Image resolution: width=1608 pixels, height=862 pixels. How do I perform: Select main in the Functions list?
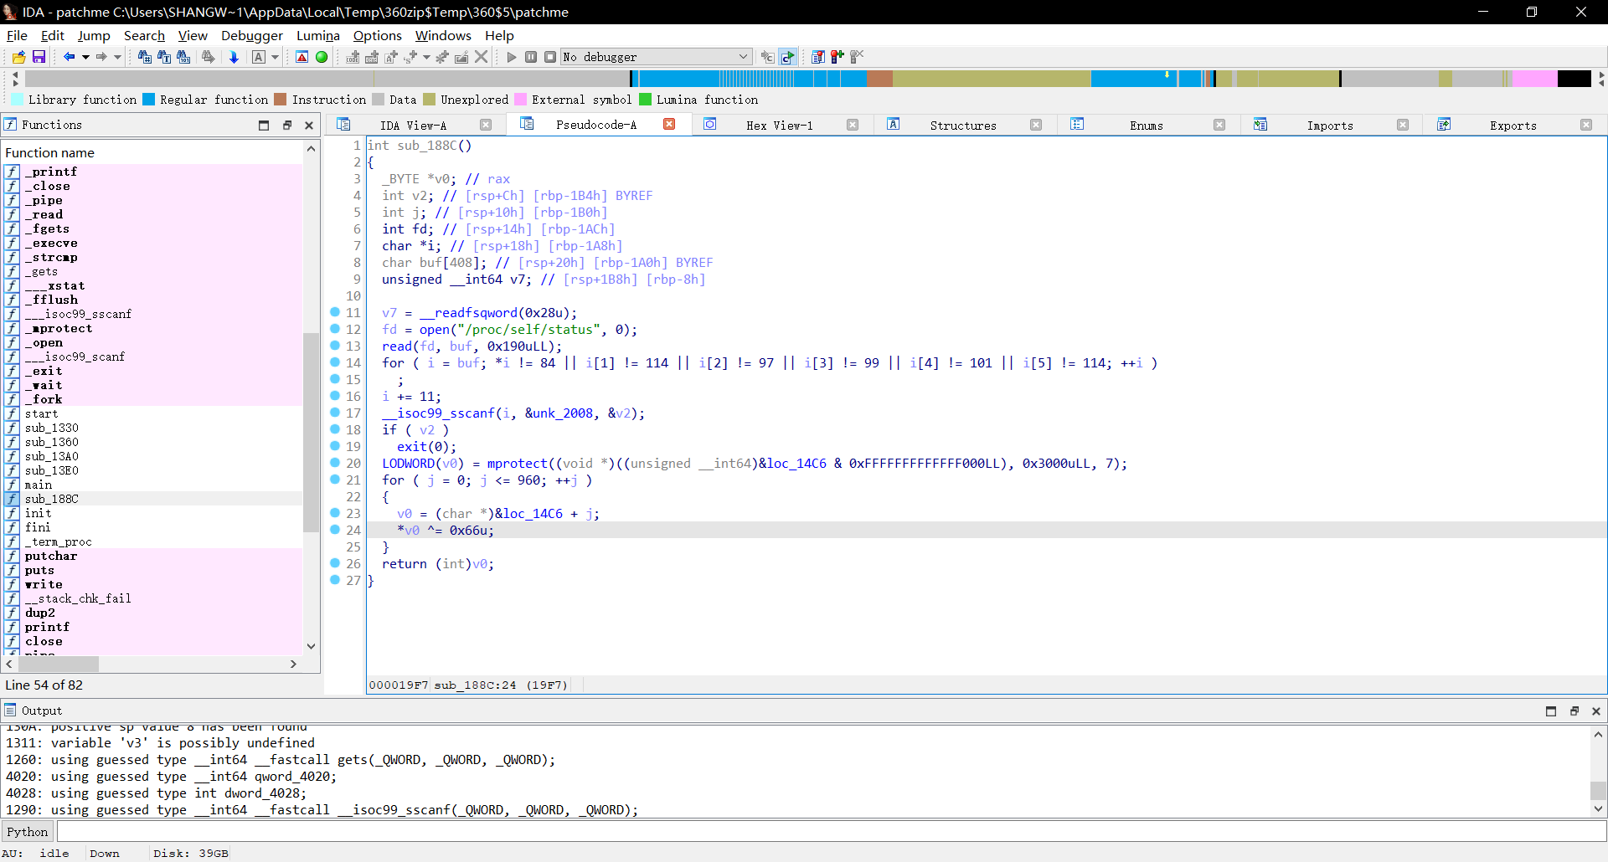click(x=39, y=485)
